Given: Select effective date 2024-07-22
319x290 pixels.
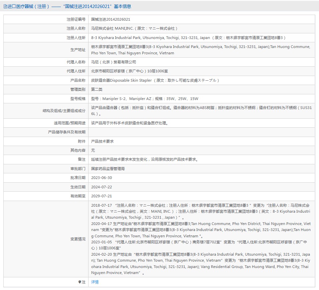Looking at the screenshot, I should pyautogui.click(x=102, y=187).
